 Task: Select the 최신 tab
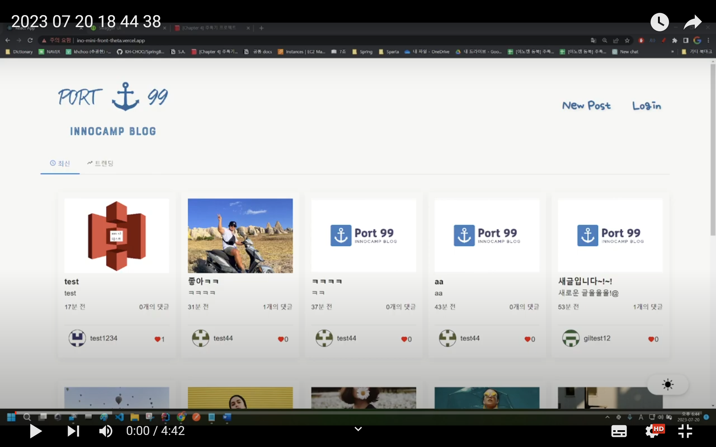pos(60,163)
